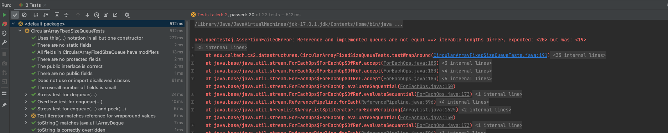
Task: Rerun the B Tests configuration
Action: pyautogui.click(x=4, y=15)
